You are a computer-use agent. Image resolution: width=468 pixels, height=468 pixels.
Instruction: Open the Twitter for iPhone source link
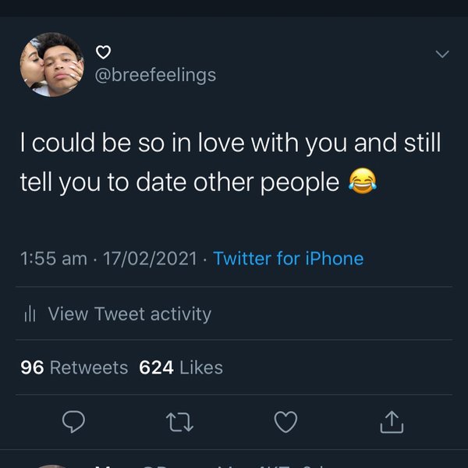tap(288, 258)
